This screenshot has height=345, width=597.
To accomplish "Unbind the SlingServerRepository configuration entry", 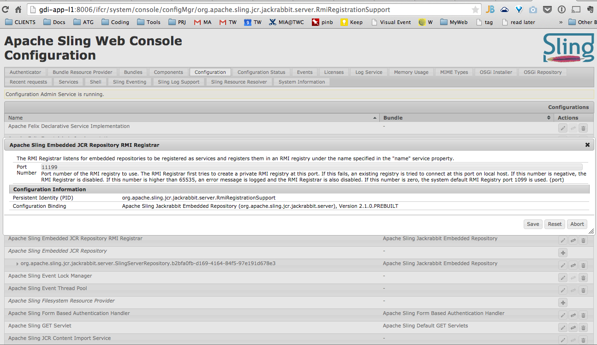I will [x=573, y=266].
